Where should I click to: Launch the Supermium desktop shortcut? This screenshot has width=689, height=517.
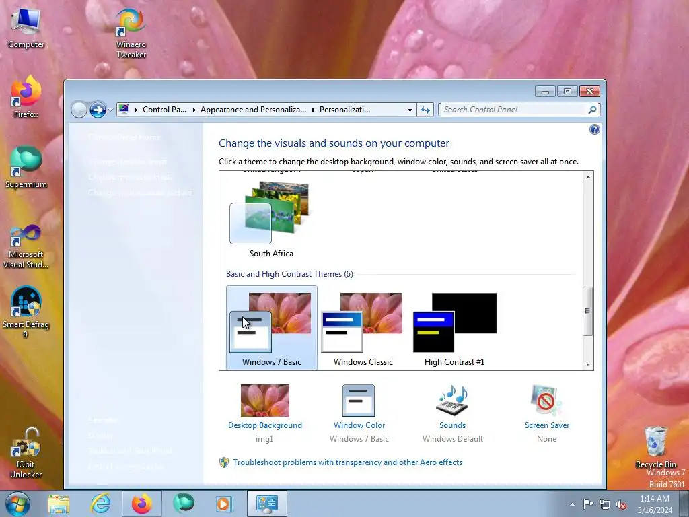click(26, 167)
